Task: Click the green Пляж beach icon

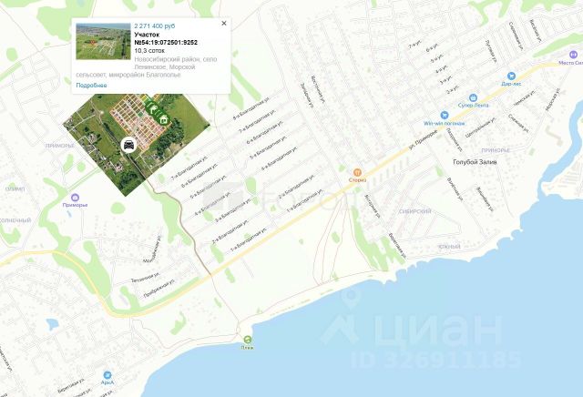Action: pyautogui.click(x=247, y=340)
